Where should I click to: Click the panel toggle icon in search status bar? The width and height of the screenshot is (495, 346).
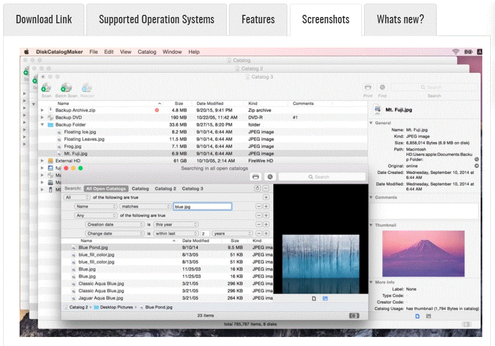[354, 316]
